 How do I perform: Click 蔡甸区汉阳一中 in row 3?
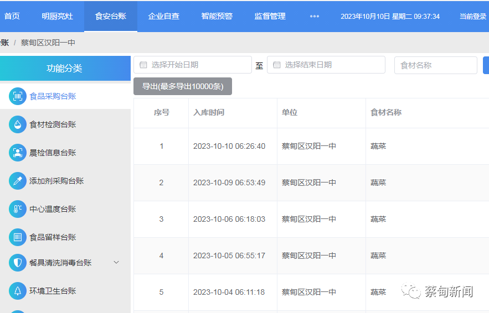(309, 219)
